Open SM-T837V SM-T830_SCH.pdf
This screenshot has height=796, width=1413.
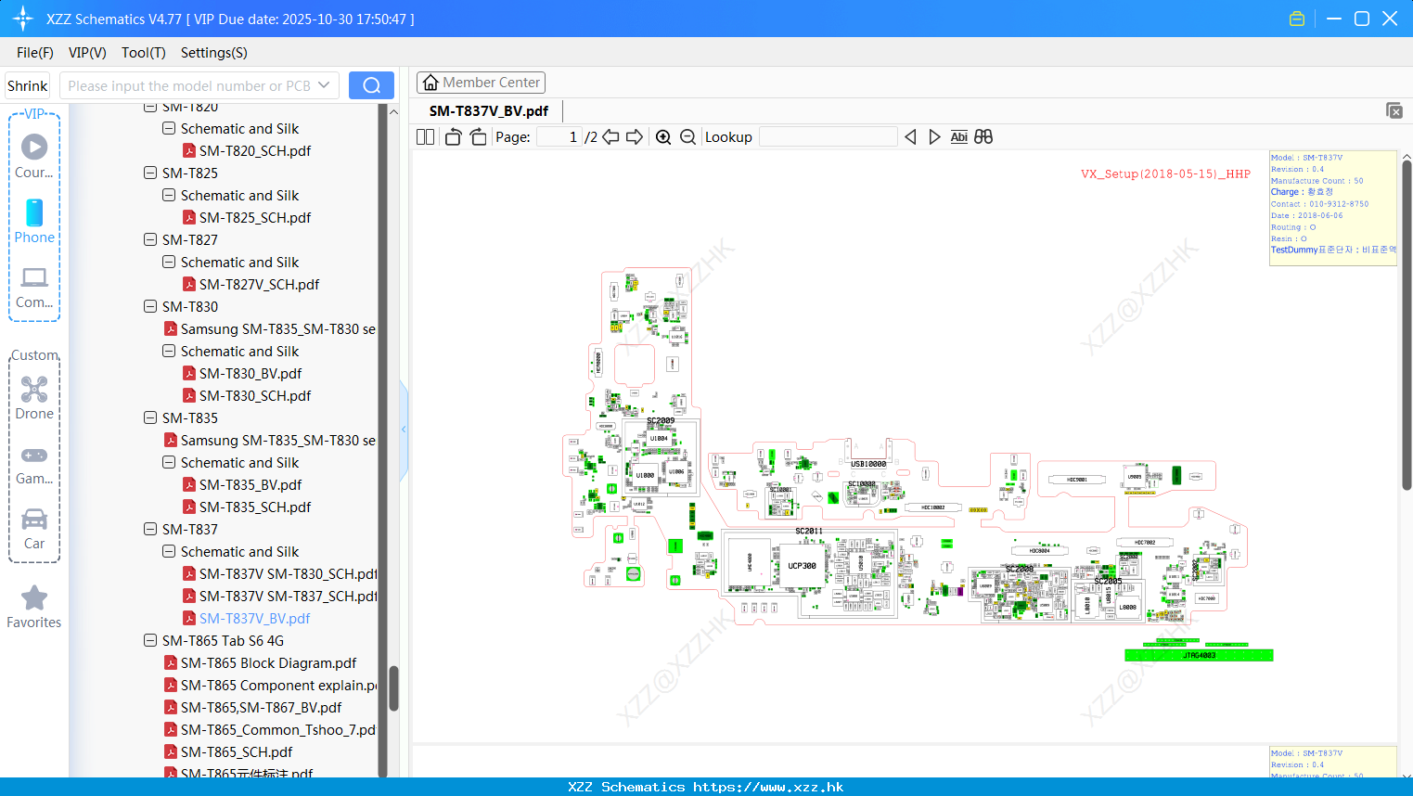(279, 573)
